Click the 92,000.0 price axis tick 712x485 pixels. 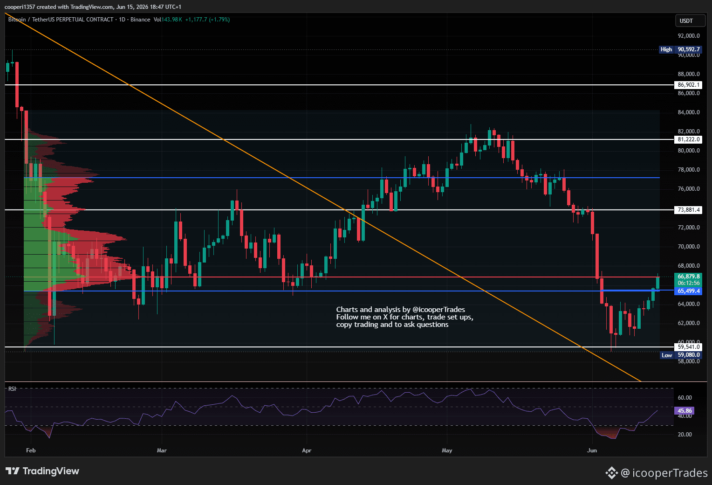tap(689, 36)
